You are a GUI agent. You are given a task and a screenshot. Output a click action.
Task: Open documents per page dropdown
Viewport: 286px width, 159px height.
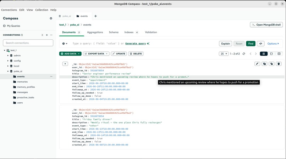tap(224, 54)
